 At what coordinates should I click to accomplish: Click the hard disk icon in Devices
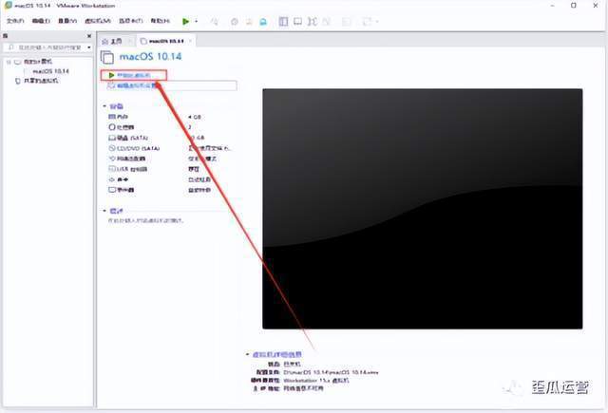pos(112,138)
